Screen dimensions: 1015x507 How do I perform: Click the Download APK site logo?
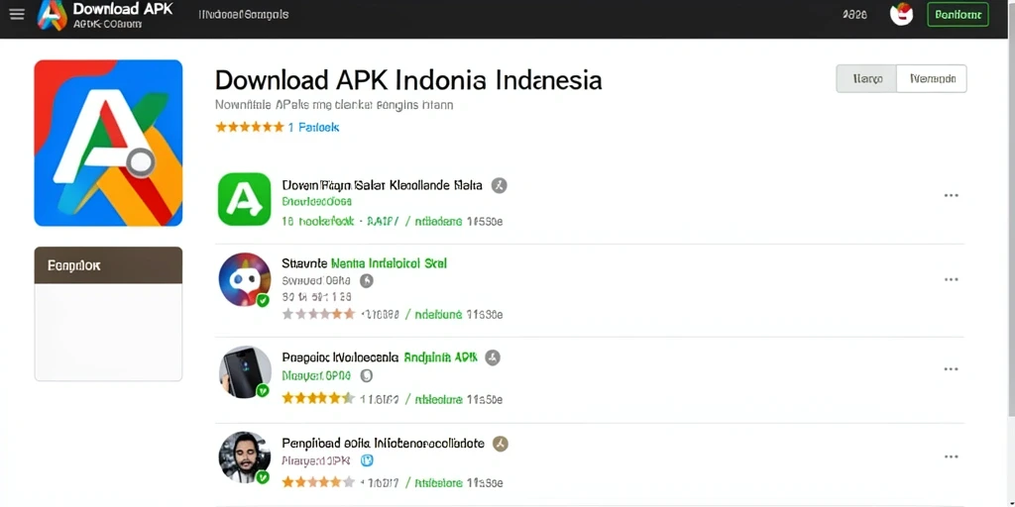(x=53, y=15)
